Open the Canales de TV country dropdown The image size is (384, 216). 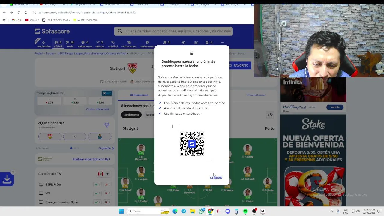[103, 174]
